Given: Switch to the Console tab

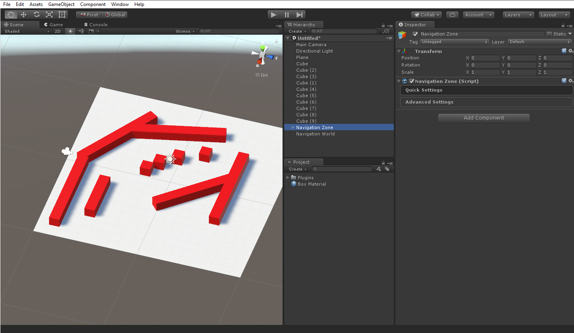Looking at the screenshot, I should point(96,25).
